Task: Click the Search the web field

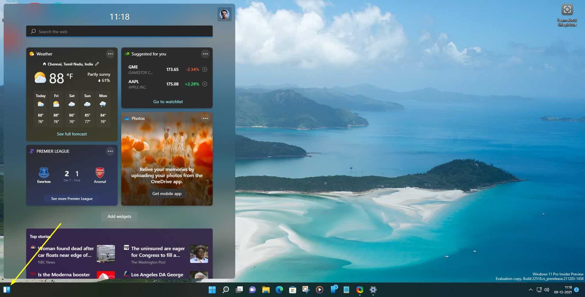Action: click(x=119, y=31)
